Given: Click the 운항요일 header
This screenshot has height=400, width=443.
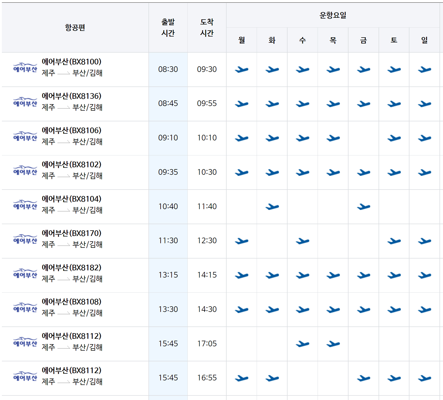Looking at the screenshot, I should pos(333,15).
